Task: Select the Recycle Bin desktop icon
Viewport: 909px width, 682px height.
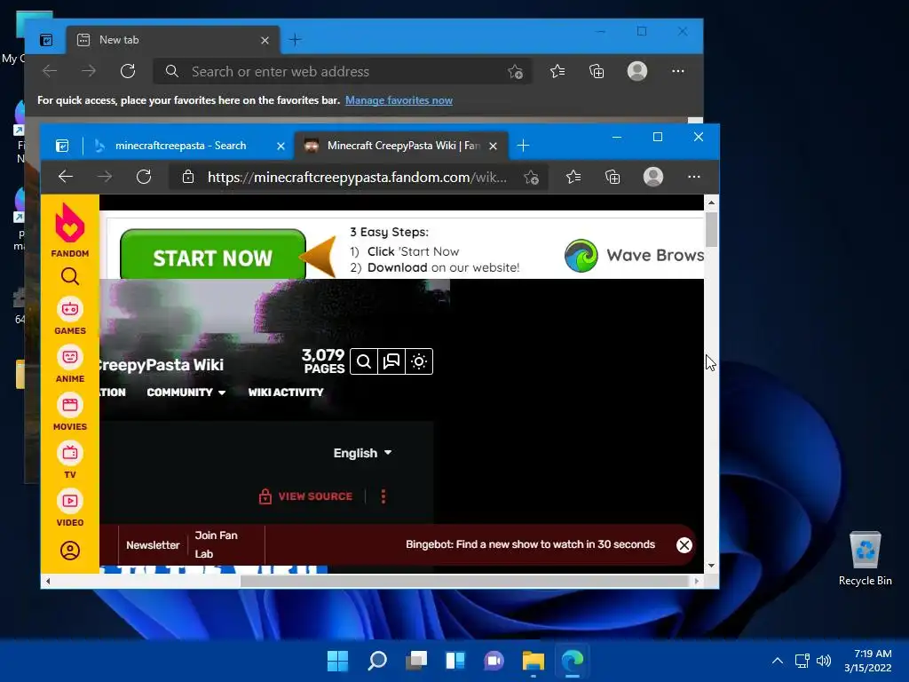Action: [x=865, y=559]
